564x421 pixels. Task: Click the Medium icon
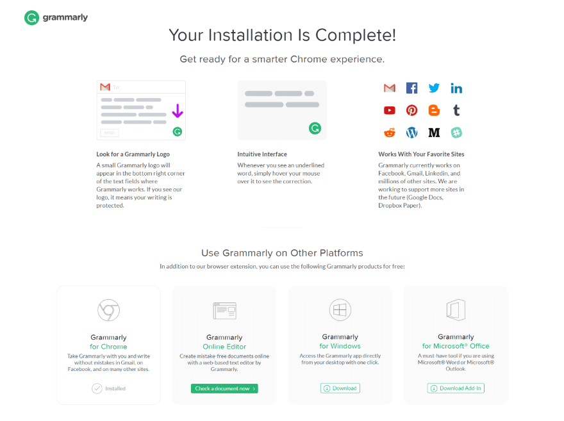tap(434, 133)
